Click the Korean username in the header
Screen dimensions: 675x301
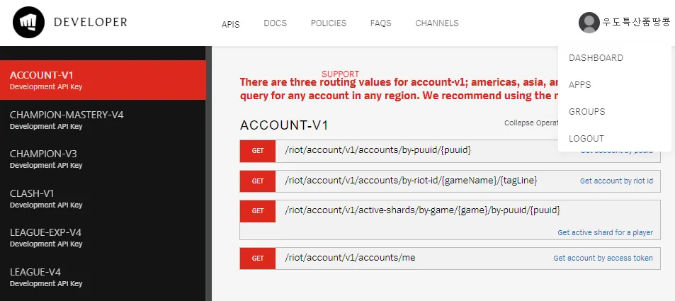(636, 23)
